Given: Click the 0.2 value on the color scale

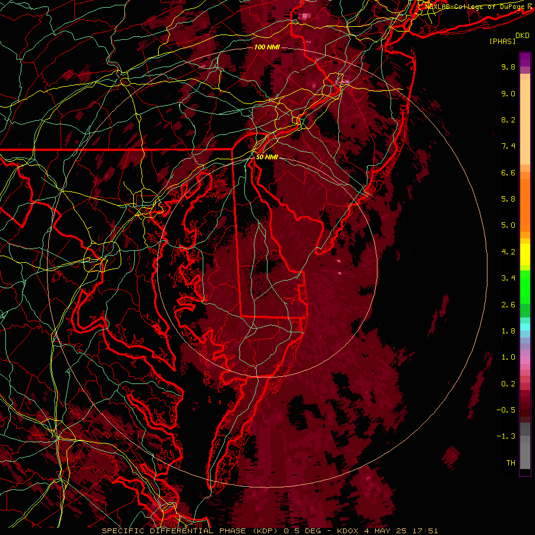Looking at the screenshot, I should click(x=508, y=384).
